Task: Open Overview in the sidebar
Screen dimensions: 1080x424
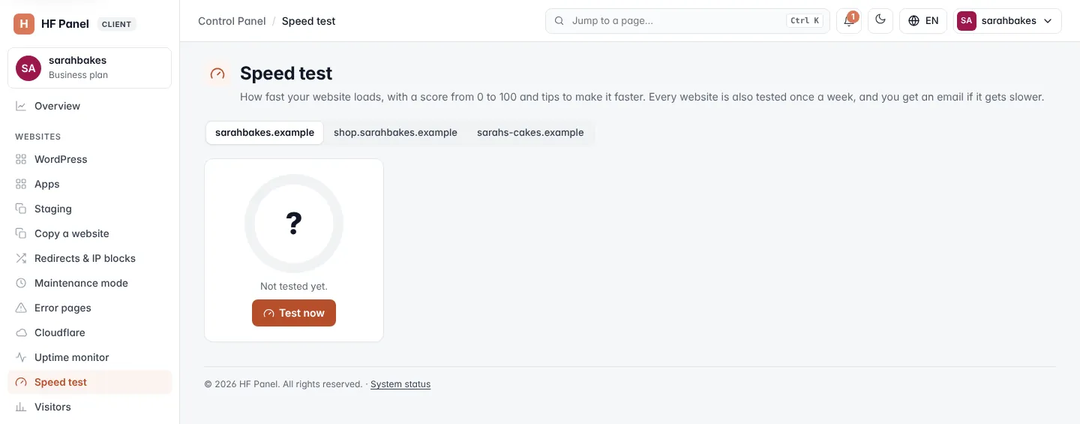Action: [x=90, y=106]
